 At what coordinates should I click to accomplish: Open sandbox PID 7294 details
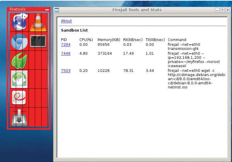pyautogui.click(x=66, y=45)
